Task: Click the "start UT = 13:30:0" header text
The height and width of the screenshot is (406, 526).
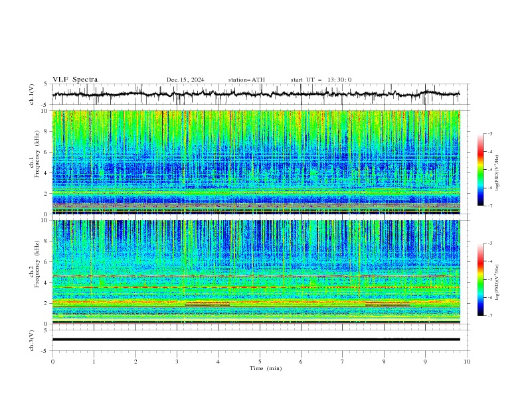Action: (x=321, y=80)
